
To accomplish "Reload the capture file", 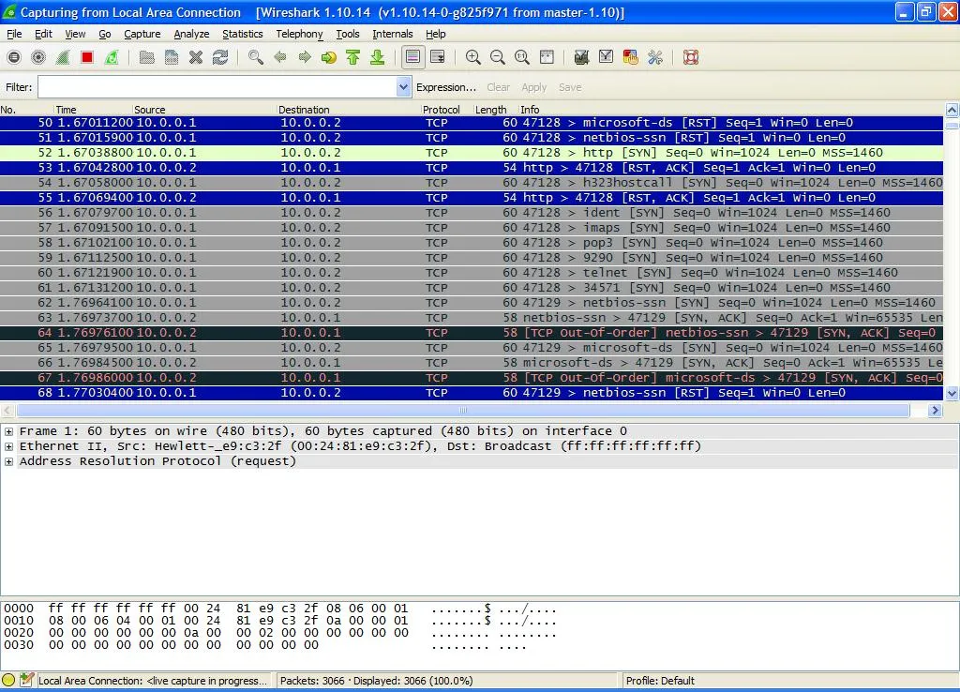I will click(x=221, y=57).
